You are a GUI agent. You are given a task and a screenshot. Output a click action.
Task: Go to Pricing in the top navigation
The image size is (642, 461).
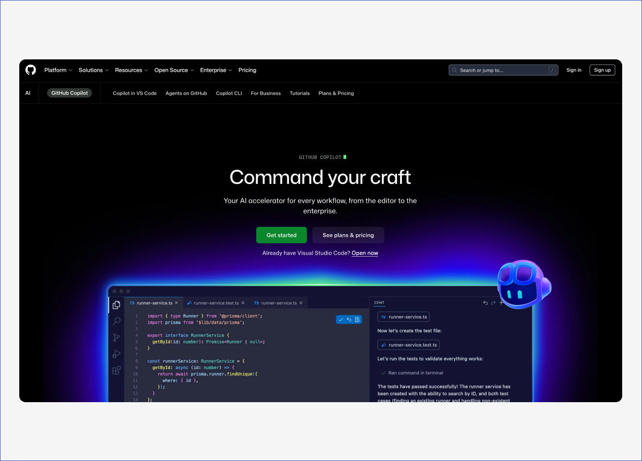[x=247, y=70]
